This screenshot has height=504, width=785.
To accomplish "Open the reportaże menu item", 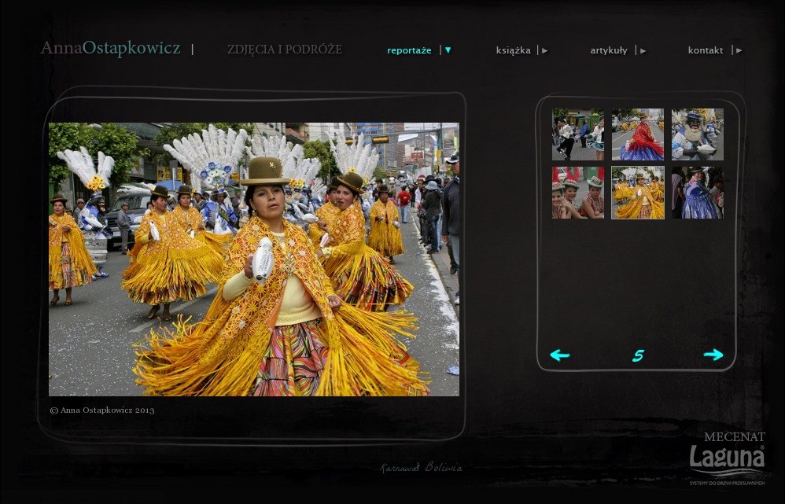I will click(x=409, y=50).
